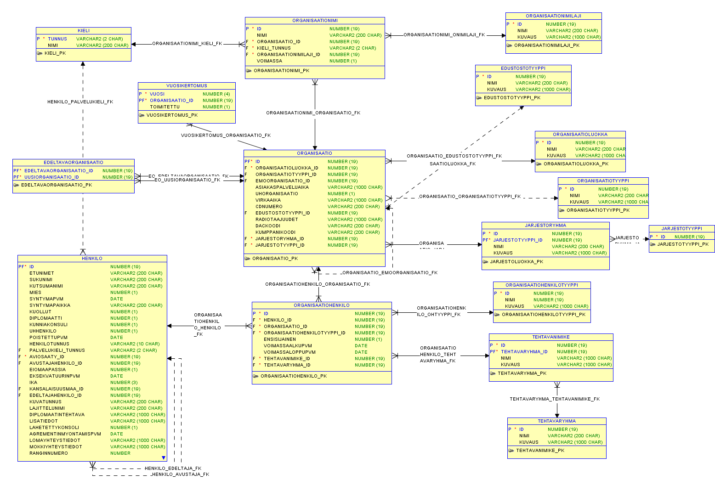This screenshot has height=480, width=715.
Task: Click the key icon beside ORGANISAATIONIMI_PK
Action: [x=249, y=71]
